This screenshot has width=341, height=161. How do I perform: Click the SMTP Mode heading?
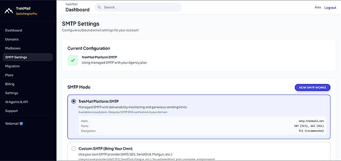tap(79, 87)
